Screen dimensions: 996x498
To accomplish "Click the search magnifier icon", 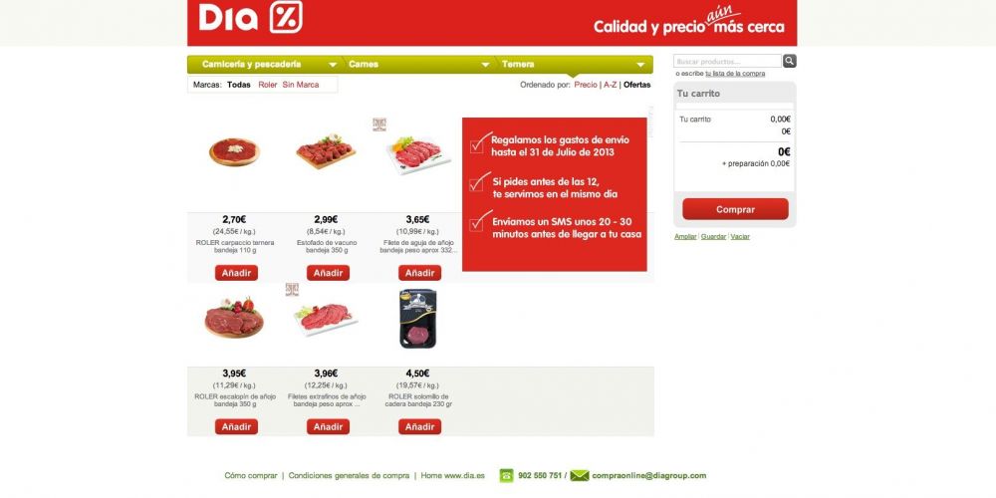I will 790,61.
